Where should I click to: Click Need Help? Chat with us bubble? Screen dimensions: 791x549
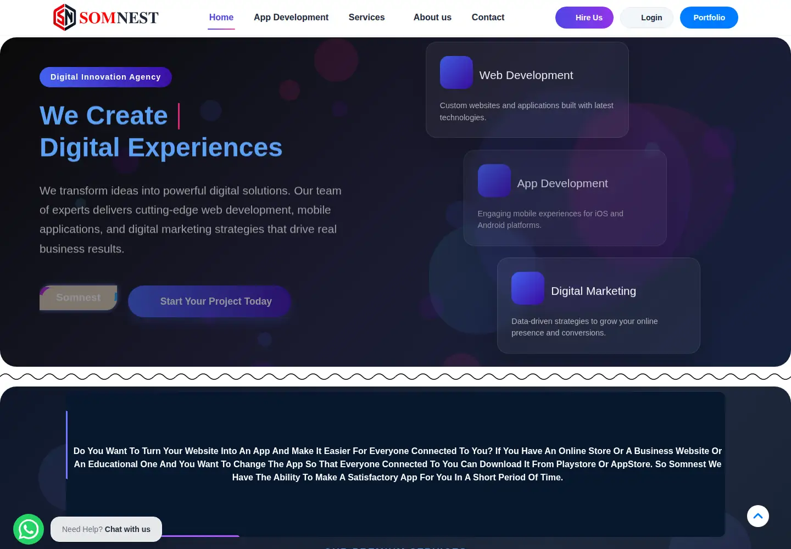pos(106,529)
